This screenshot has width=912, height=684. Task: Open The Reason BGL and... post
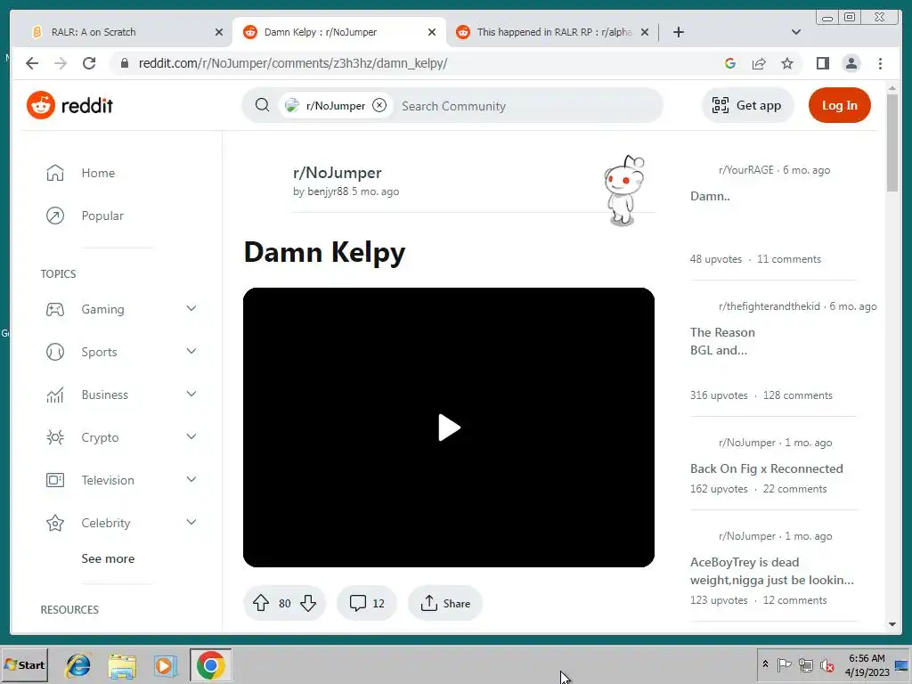pyautogui.click(x=722, y=341)
